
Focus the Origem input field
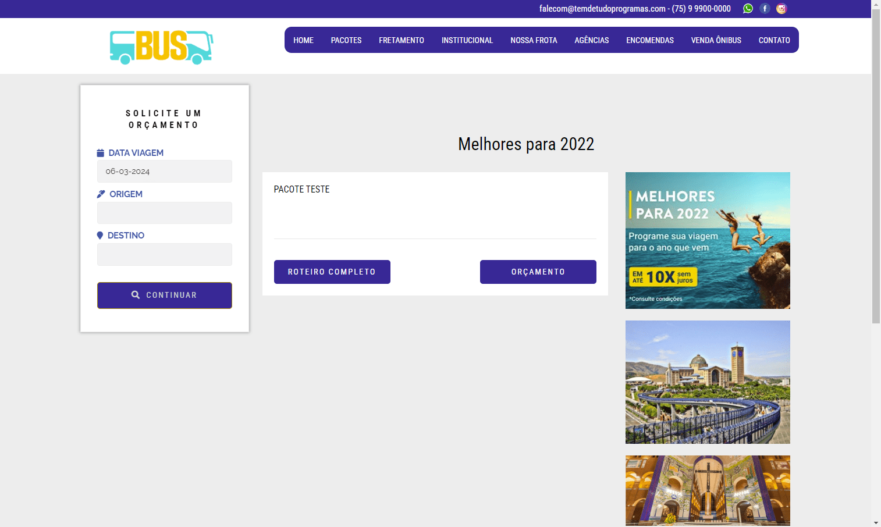tap(164, 213)
